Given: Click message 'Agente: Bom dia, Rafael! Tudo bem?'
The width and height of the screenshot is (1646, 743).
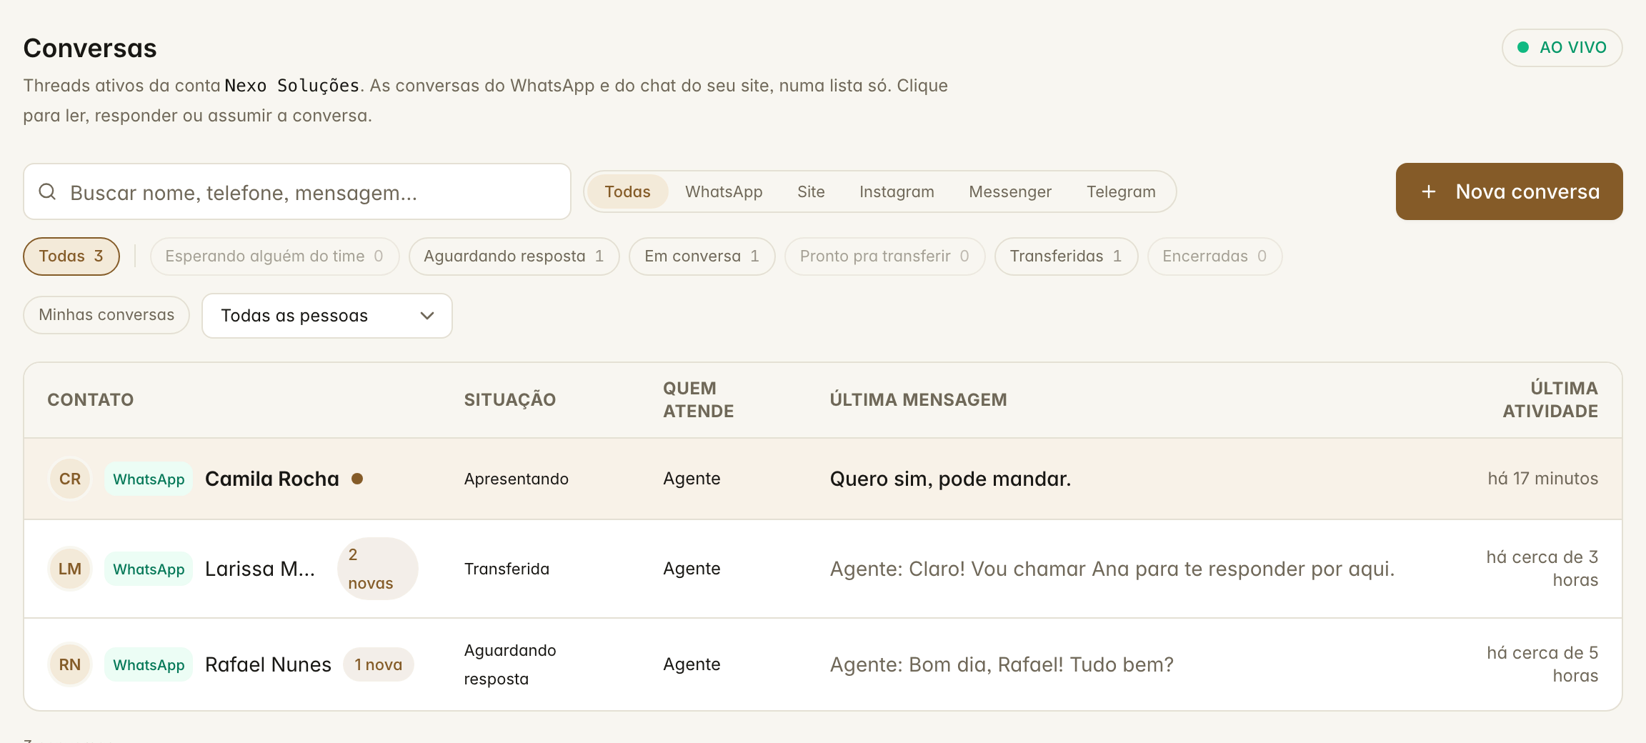Looking at the screenshot, I should coord(1002,664).
